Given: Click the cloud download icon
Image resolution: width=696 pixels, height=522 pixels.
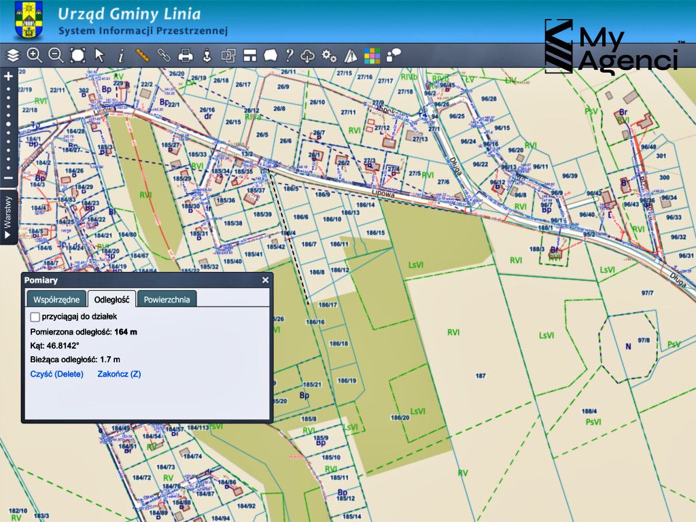Looking at the screenshot, I should coord(309,55).
